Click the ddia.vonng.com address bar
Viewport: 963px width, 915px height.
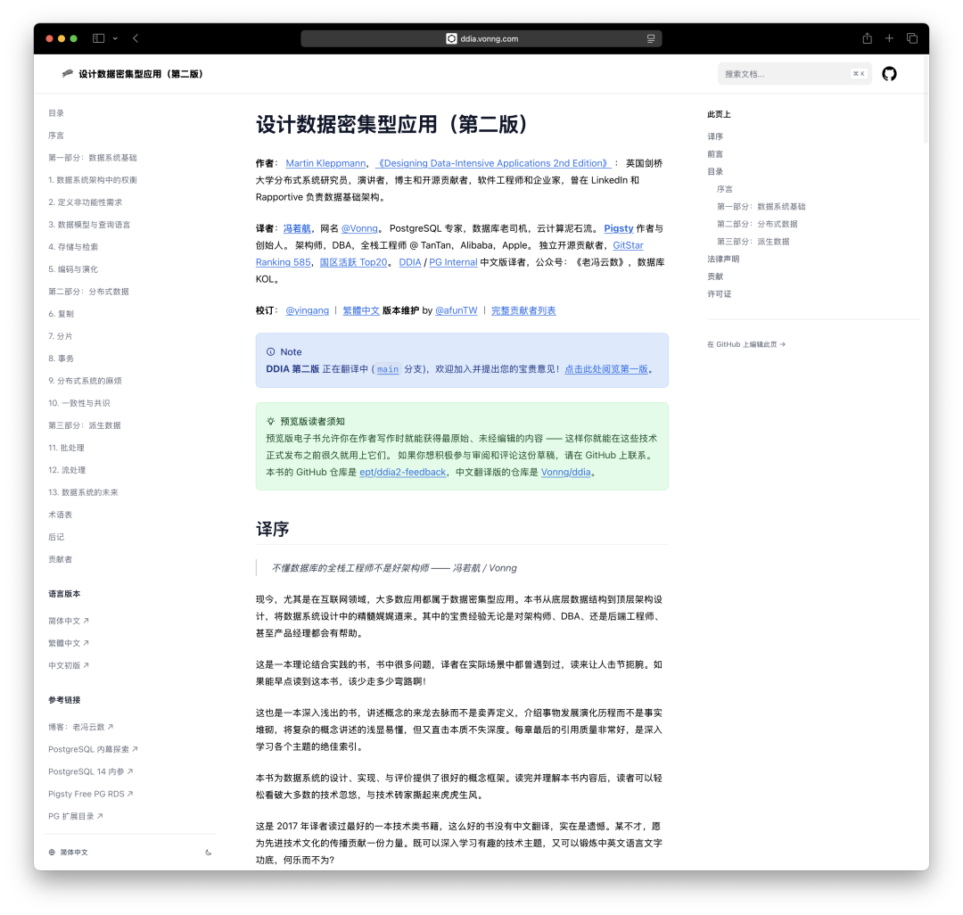481,38
